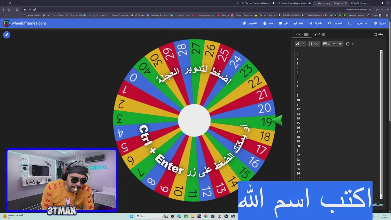Open the Midasbuy Top-Up bookmark
The width and height of the screenshot is (391, 220).
[x=162, y=15]
